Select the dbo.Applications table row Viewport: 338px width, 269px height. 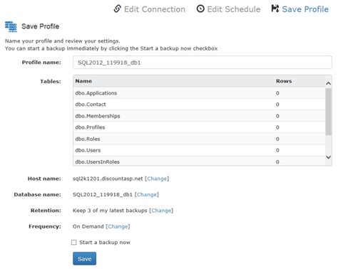click(x=199, y=93)
